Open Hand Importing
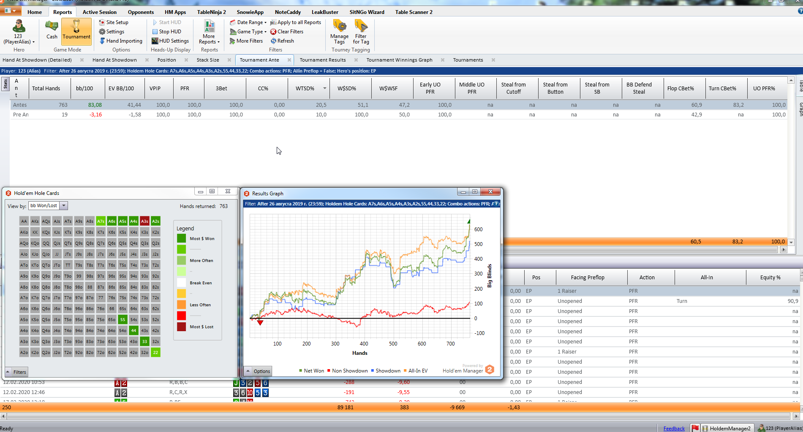This screenshot has width=803, height=432. [x=121, y=41]
